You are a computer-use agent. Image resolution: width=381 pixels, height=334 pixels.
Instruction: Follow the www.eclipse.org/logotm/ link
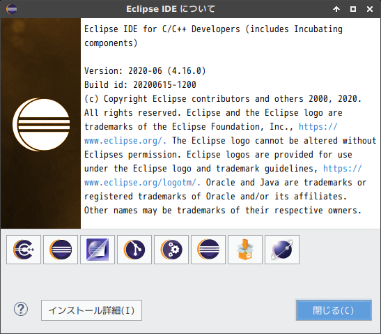click(142, 183)
